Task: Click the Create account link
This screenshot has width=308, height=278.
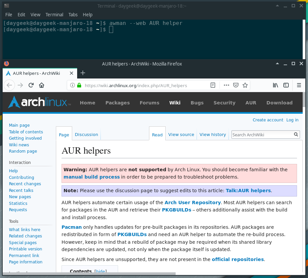Action: tap(268, 120)
